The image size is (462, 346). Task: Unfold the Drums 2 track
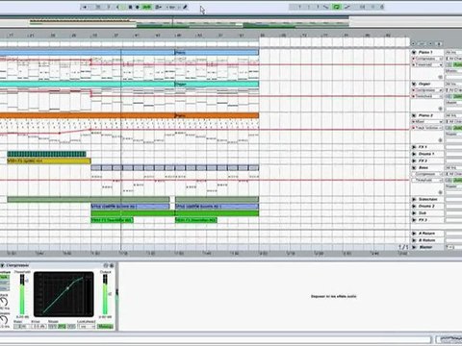point(414,207)
